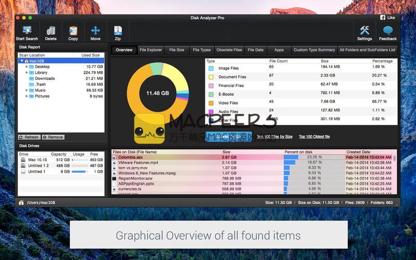Click the Remove button
This screenshot has height=260, width=416.
(x=53, y=137)
